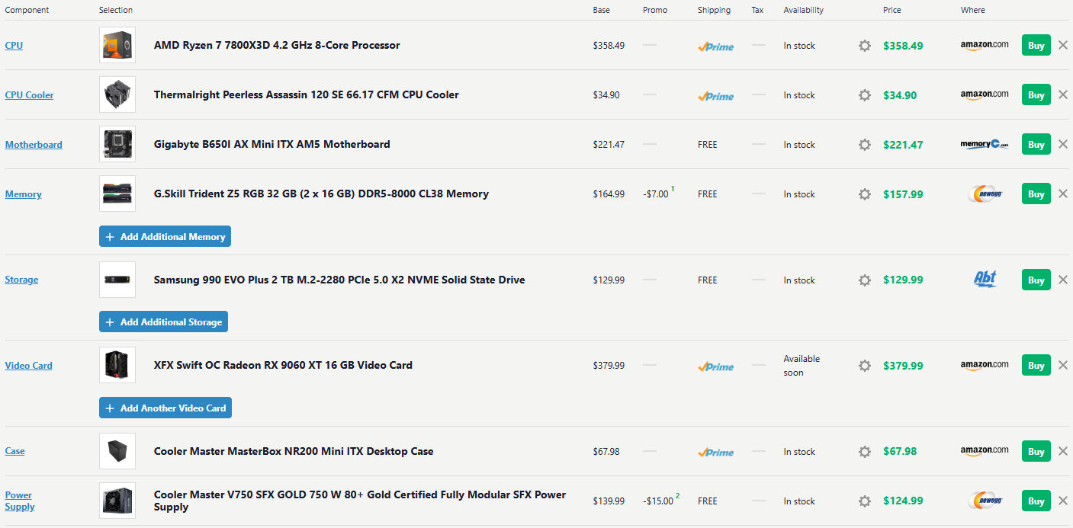
Task: Remove the Cooler Master NR200 case with X
Action: pos(1063,451)
